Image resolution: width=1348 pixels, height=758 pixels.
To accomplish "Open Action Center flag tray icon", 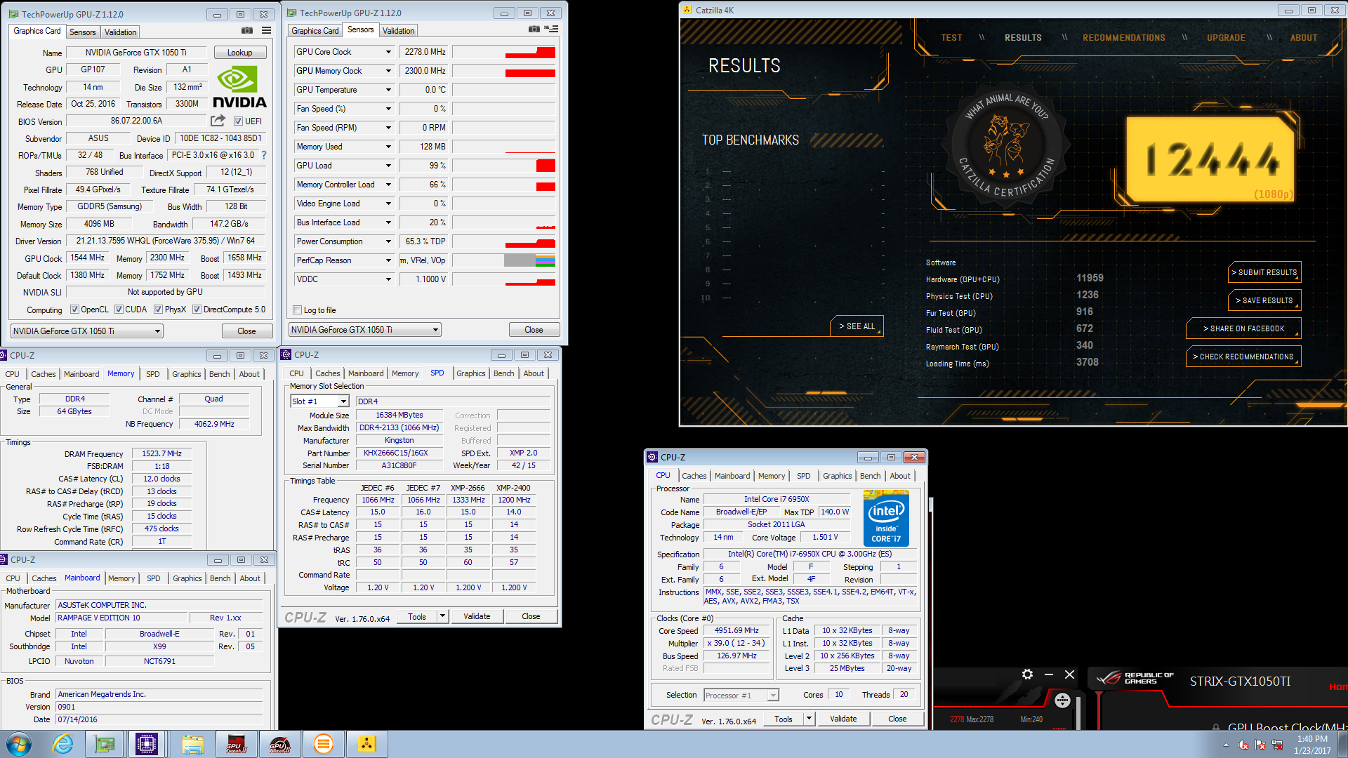I will 1260,745.
